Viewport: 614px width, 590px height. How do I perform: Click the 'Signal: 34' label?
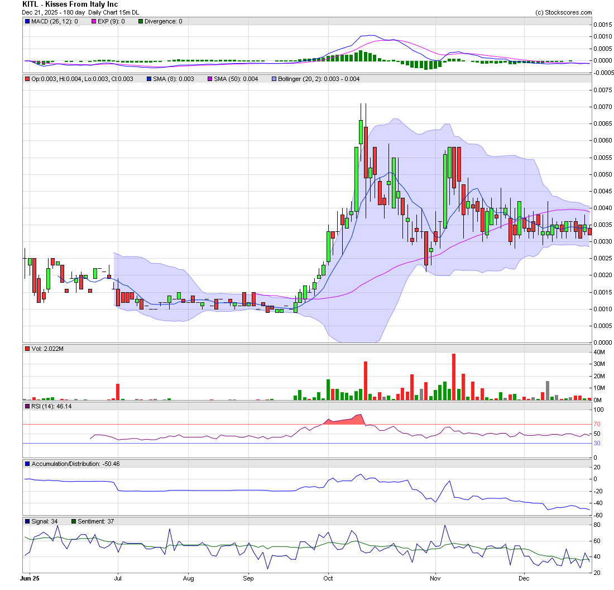[45, 522]
